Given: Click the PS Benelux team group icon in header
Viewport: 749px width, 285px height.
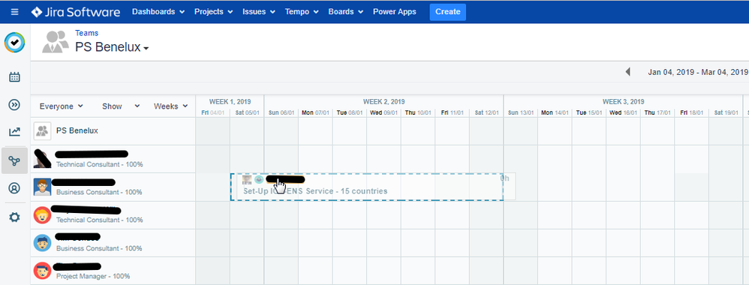Looking at the screenshot, I should 56,41.
